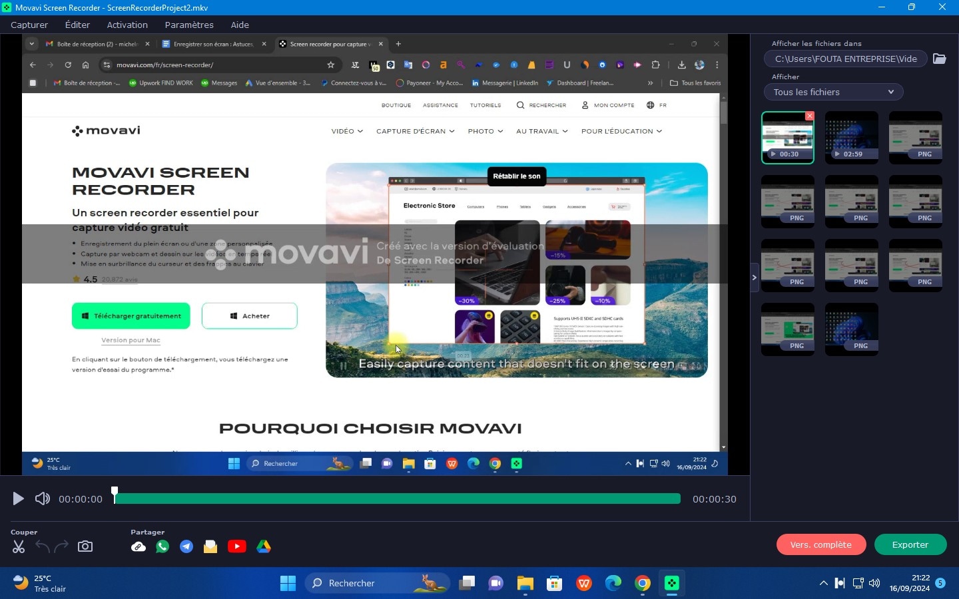The width and height of the screenshot is (959, 599).
Task: Click Movavi Screen Recorder taskbar icon
Action: (x=672, y=583)
